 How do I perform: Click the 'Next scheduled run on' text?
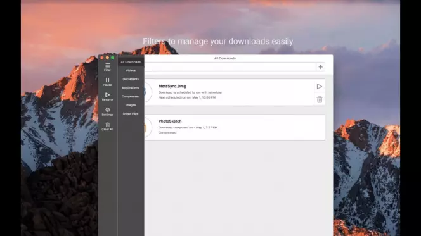click(187, 97)
